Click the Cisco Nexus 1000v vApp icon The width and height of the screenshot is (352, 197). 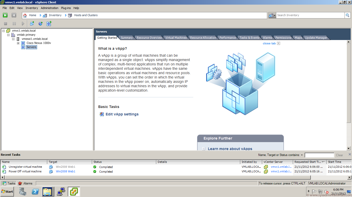click(x=23, y=43)
